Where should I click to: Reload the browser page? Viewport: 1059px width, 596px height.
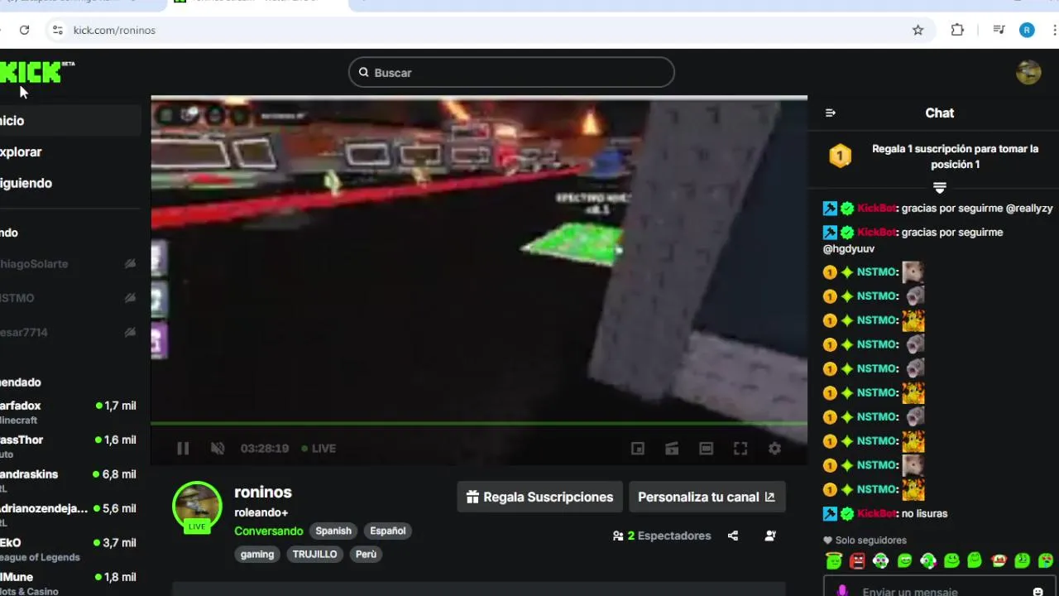[25, 30]
